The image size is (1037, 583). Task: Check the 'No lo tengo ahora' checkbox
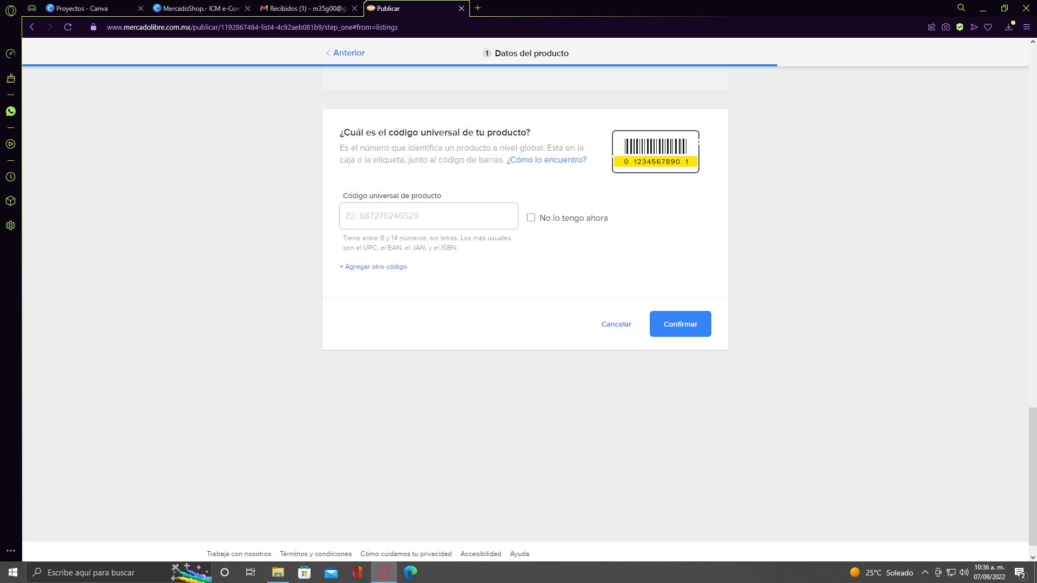[531, 218]
